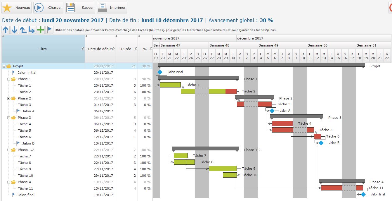The image size is (392, 201).
Task: Click the blue move task down arrow
Action: (14, 30)
